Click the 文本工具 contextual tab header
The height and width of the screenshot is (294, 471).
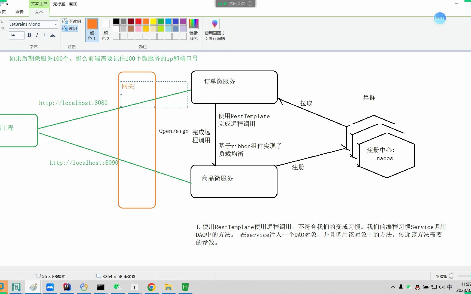click(x=39, y=4)
